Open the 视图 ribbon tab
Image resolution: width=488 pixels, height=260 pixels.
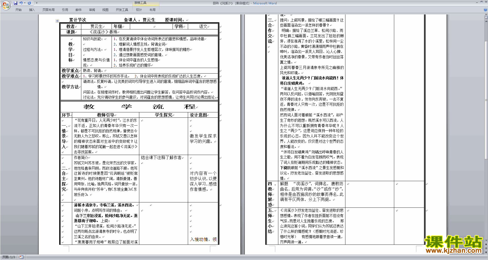point(105,10)
